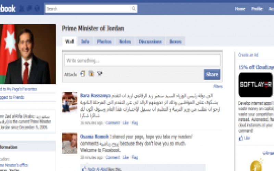The image size is (274, 171).
Task: Switch to the Photos tab
Action: (104, 41)
